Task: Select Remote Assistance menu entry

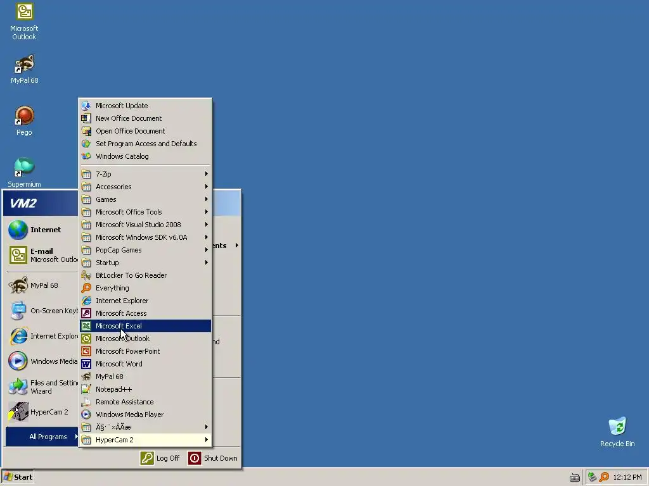Action: 145,402
